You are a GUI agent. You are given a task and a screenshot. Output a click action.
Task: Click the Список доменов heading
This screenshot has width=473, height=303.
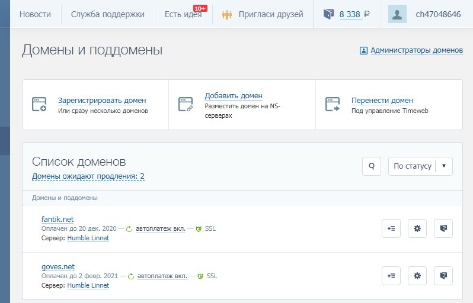point(79,162)
